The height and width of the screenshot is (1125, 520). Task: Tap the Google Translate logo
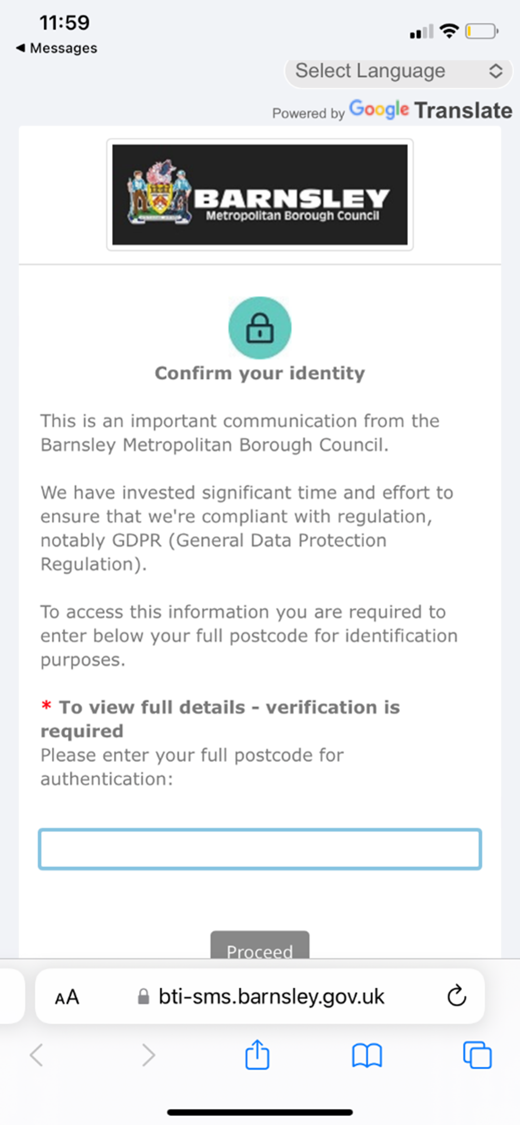pos(430,110)
